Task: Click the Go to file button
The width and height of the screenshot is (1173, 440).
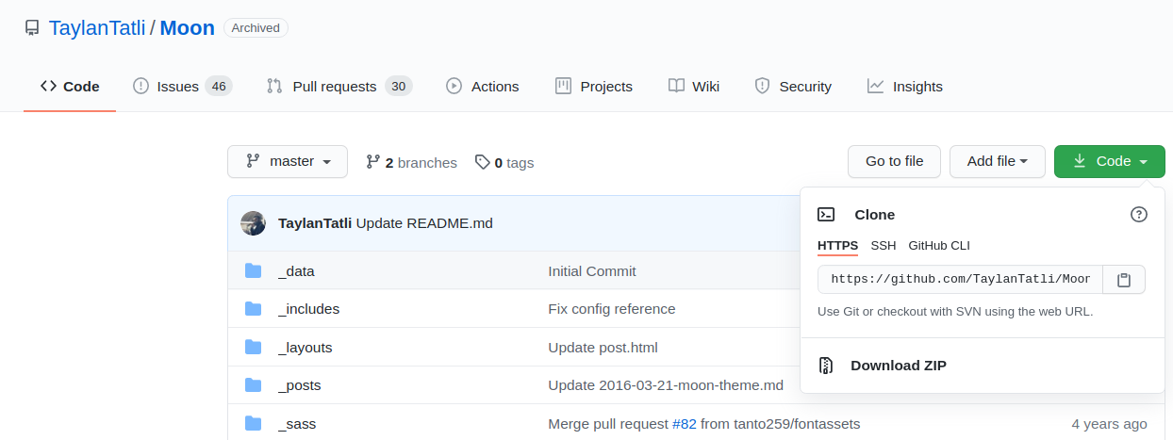Action: click(894, 161)
